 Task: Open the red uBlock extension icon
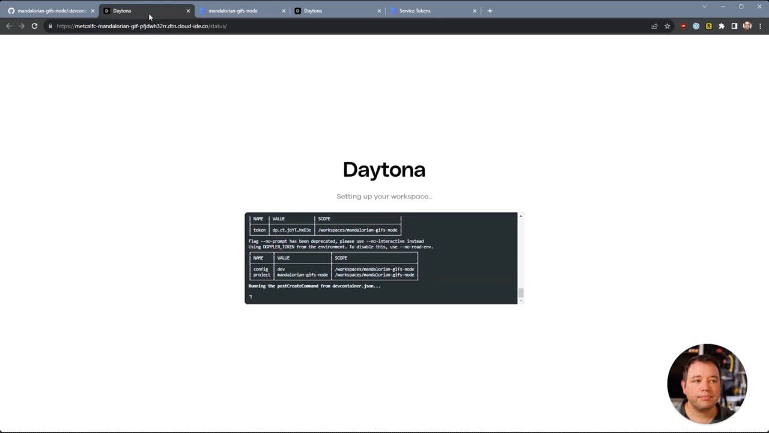683,26
